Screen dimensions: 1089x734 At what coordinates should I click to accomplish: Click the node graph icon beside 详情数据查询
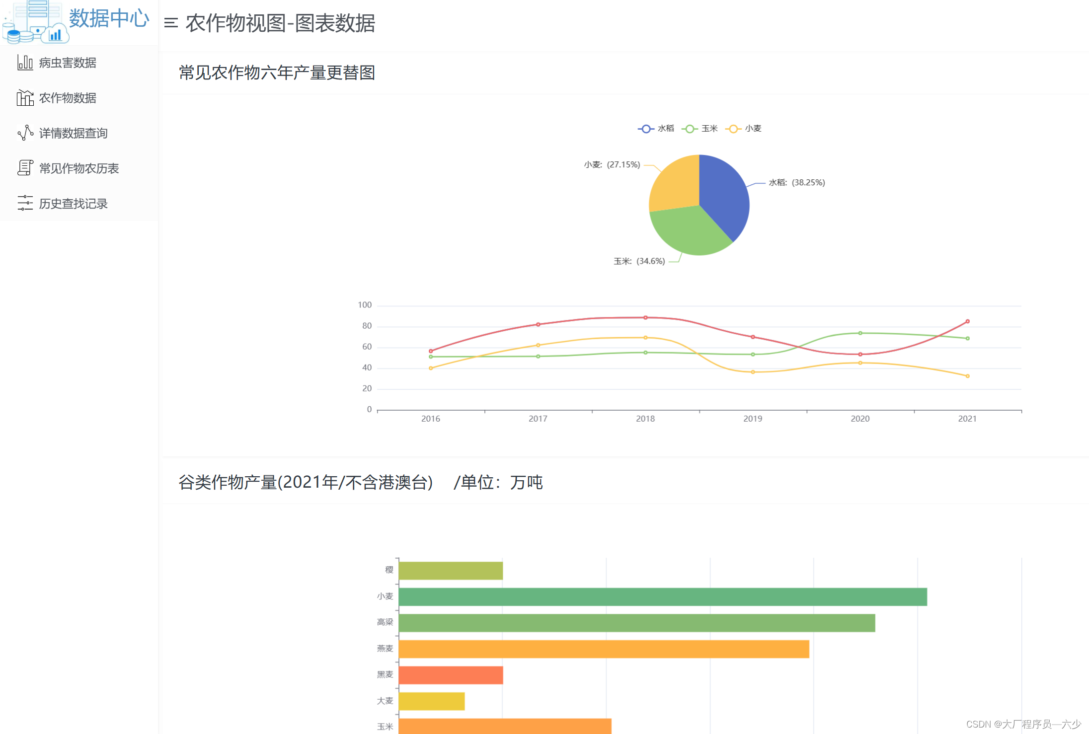click(x=25, y=133)
